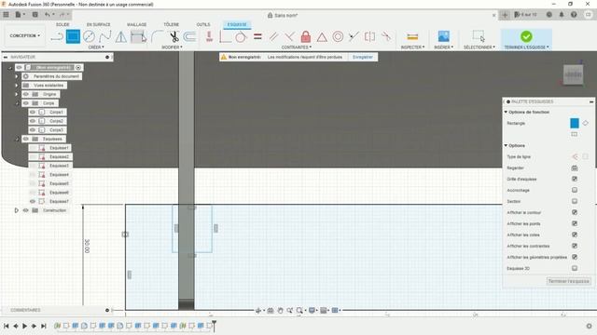
Task: Collapse the Options de fonction section
Action: [x=506, y=112]
